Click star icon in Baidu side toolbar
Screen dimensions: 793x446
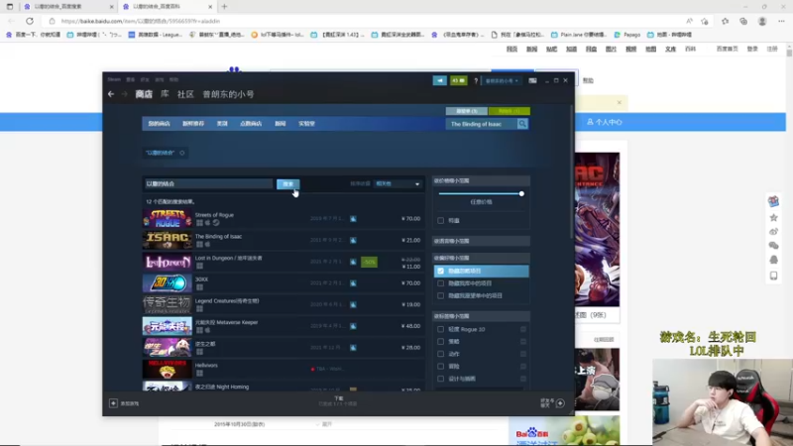(x=773, y=217)
